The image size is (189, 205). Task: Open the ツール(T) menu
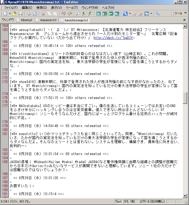tap(72, 7)
